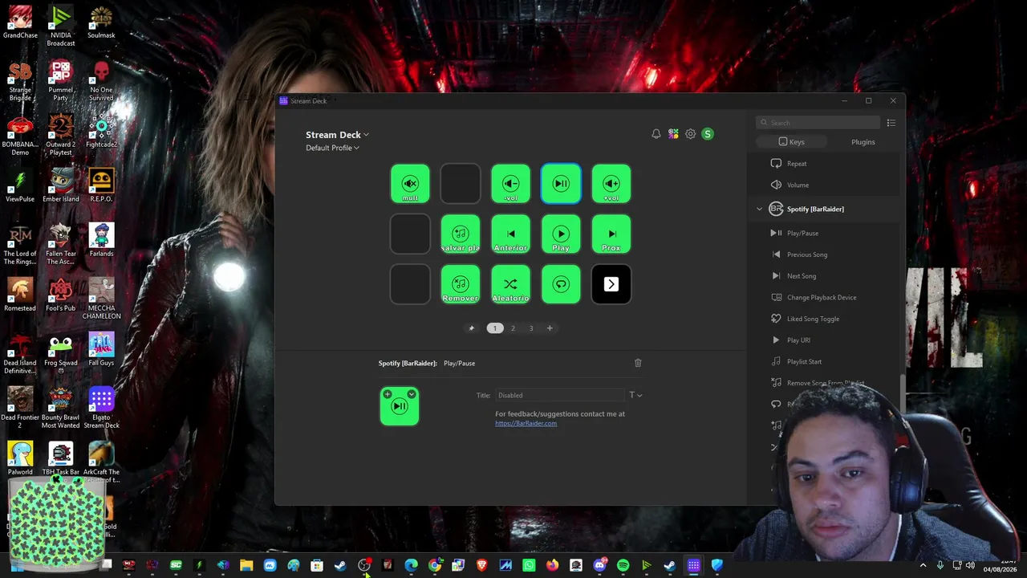
Task: Go to page 2
Action: (513, 328)
